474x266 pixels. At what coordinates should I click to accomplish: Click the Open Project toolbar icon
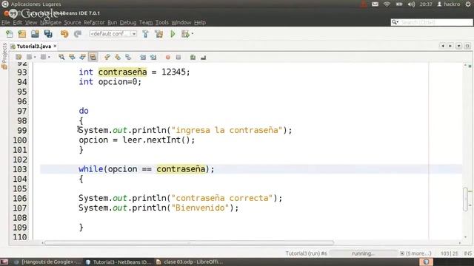35,34
